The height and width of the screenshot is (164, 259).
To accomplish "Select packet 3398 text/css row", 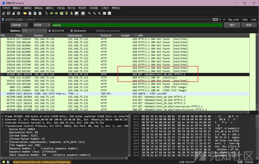I will click(x=125, y=78).
